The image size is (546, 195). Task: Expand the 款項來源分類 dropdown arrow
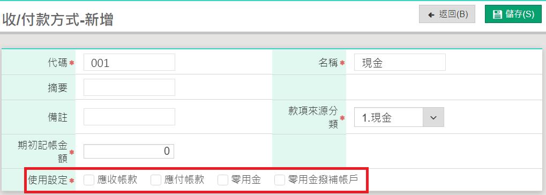pos(433,117)
